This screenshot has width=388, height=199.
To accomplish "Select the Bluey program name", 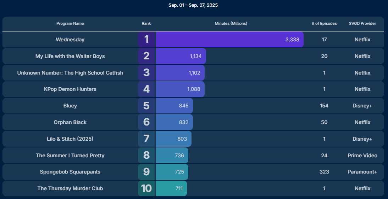I will [x=70, y=106].
